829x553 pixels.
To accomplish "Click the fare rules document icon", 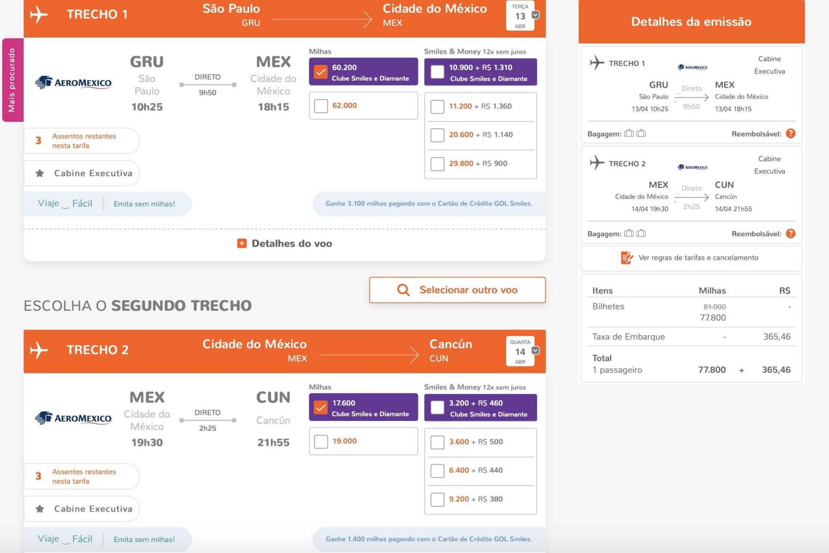I will (x=626, y=258).
